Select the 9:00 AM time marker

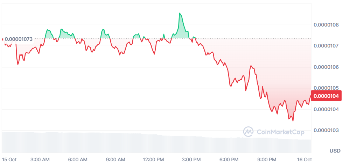115,159
